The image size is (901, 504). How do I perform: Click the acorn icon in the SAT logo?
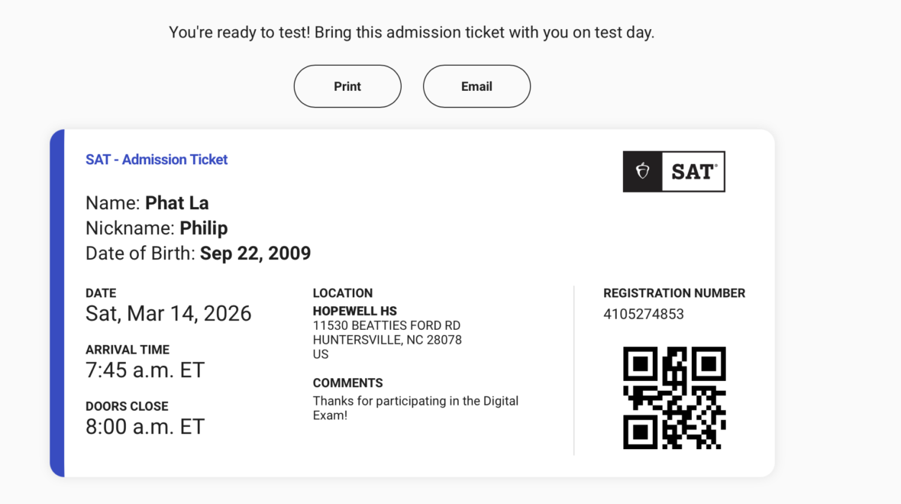pyautogui.click(x=642, y=171)
